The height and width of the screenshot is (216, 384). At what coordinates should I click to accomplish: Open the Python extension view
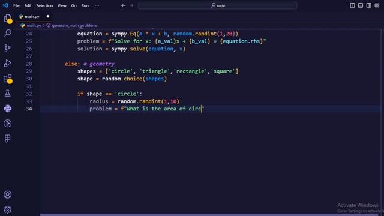tap(8, 108)
